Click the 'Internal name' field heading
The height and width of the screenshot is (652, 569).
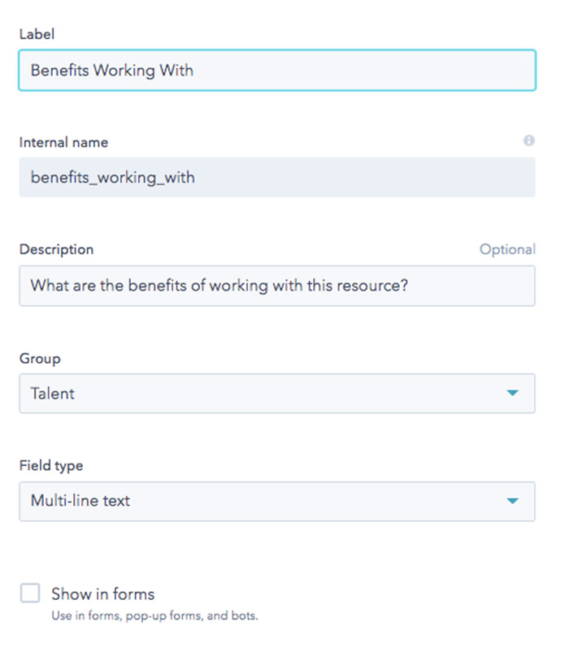pyautogui.click(x=63, y=142)
